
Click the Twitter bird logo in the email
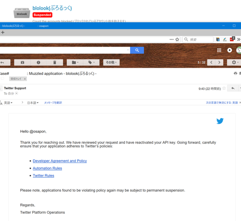[220, 121]
